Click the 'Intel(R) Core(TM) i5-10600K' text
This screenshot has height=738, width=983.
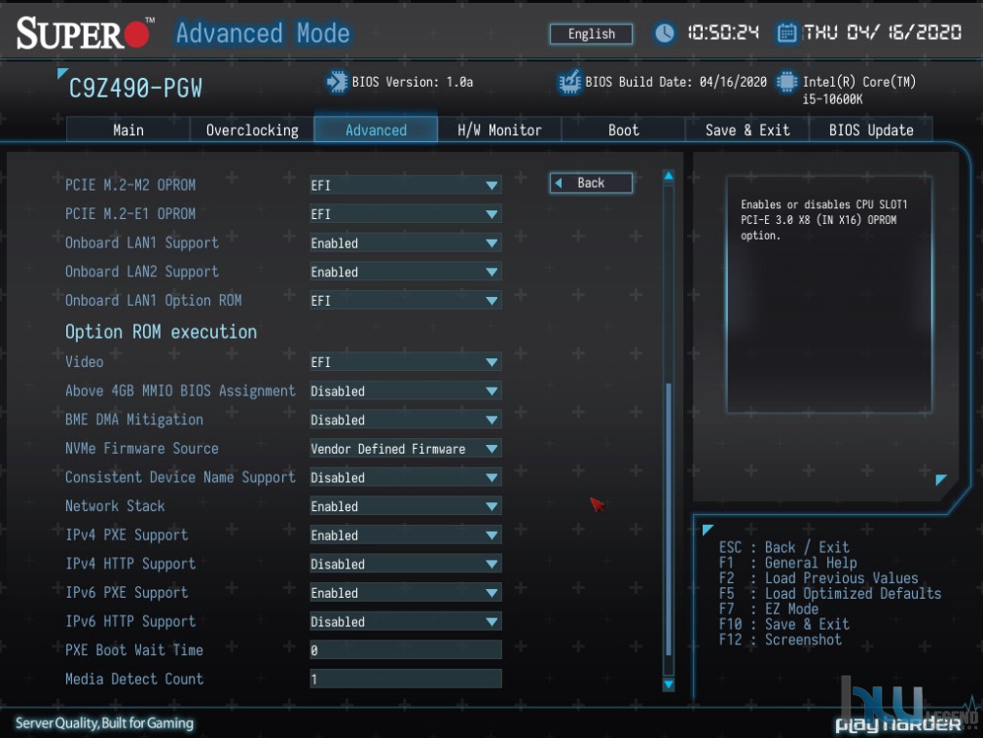[858, 91]
